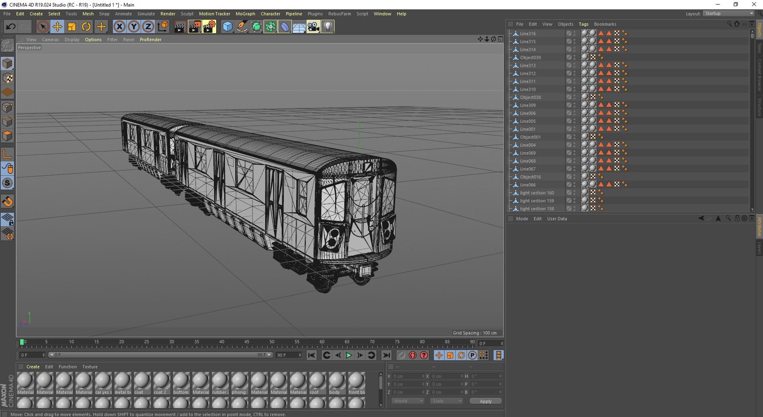Toggle visibility dots for light section 160
This screenshot has width=763, height=417.
pos(574,192)
